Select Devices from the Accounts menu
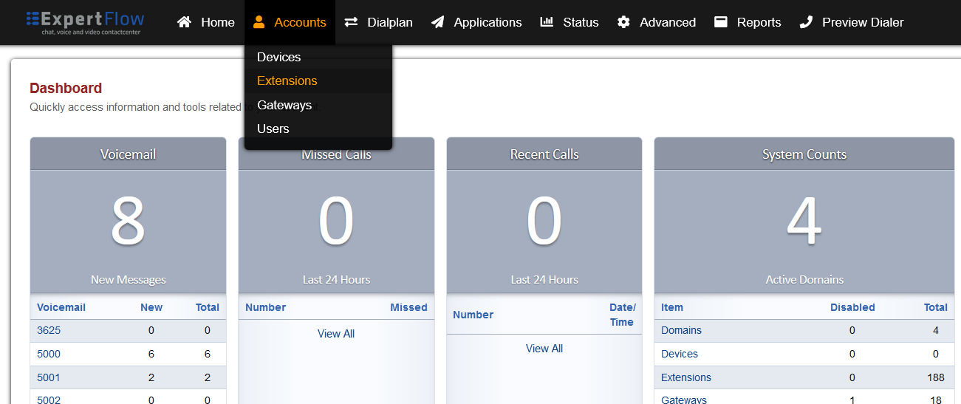Image resolution: width=961 pixels, height=404 pixels. 278,57
